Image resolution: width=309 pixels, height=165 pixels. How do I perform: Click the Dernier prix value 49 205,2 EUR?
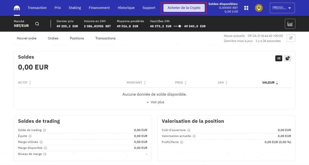67,26
